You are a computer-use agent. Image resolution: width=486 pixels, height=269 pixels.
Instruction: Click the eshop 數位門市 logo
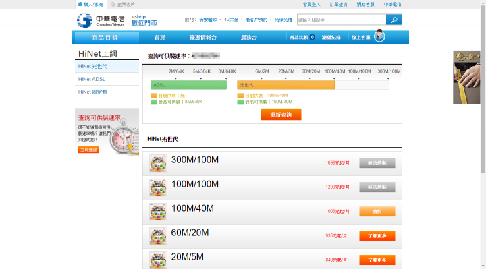coord(144,20)
